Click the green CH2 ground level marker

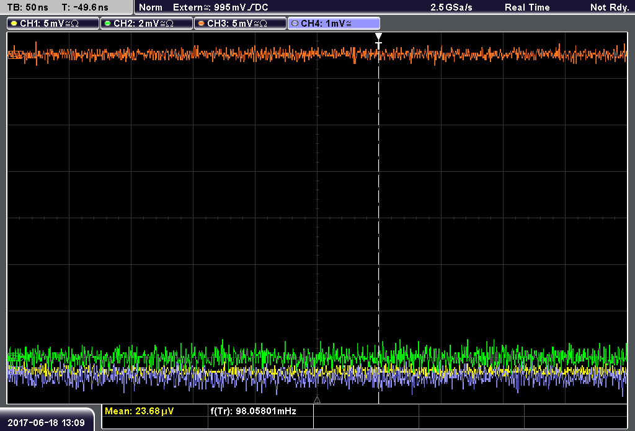tap(16, 357)
